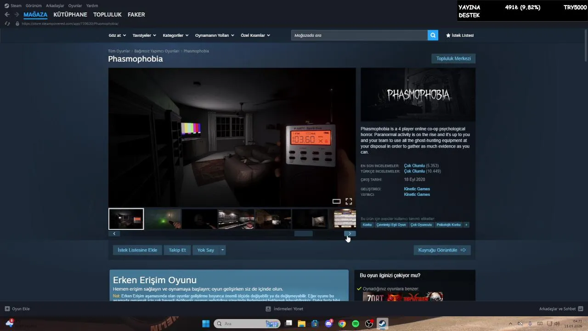
Task: Open the Görünüm menu
Action: 34,6
